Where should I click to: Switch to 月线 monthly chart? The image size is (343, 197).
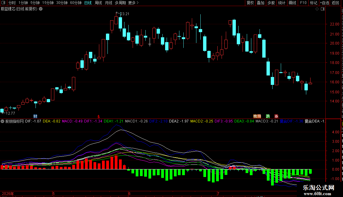coord(108,3)
